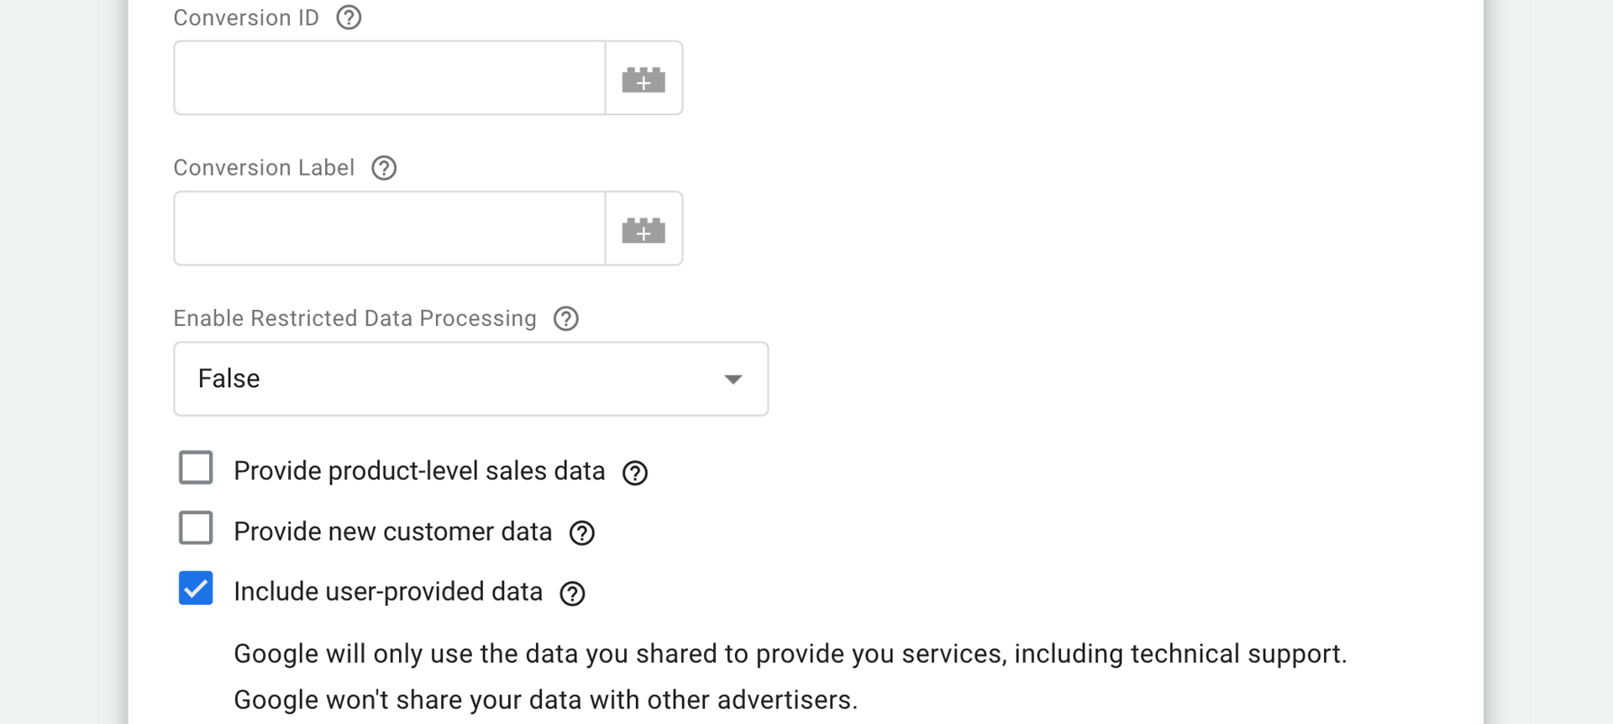Click the help icon next to Conversion ID

(x=348, y=17)
